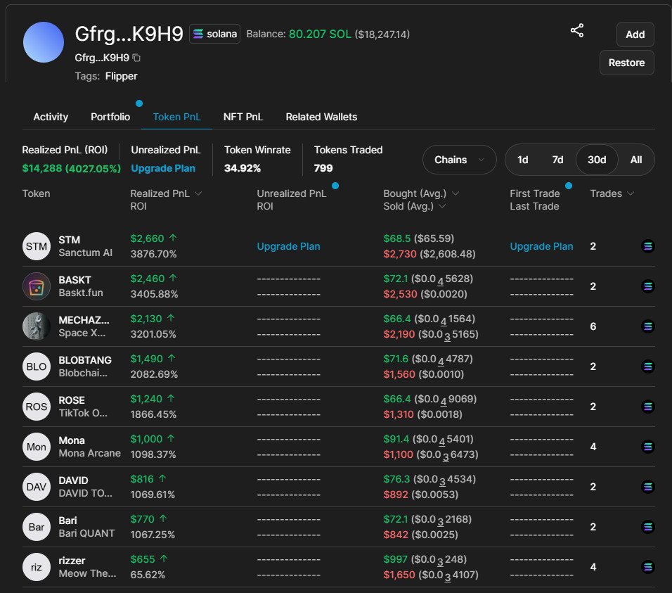Open the Token PnL tab
The image size is (672, 593).
176,117
